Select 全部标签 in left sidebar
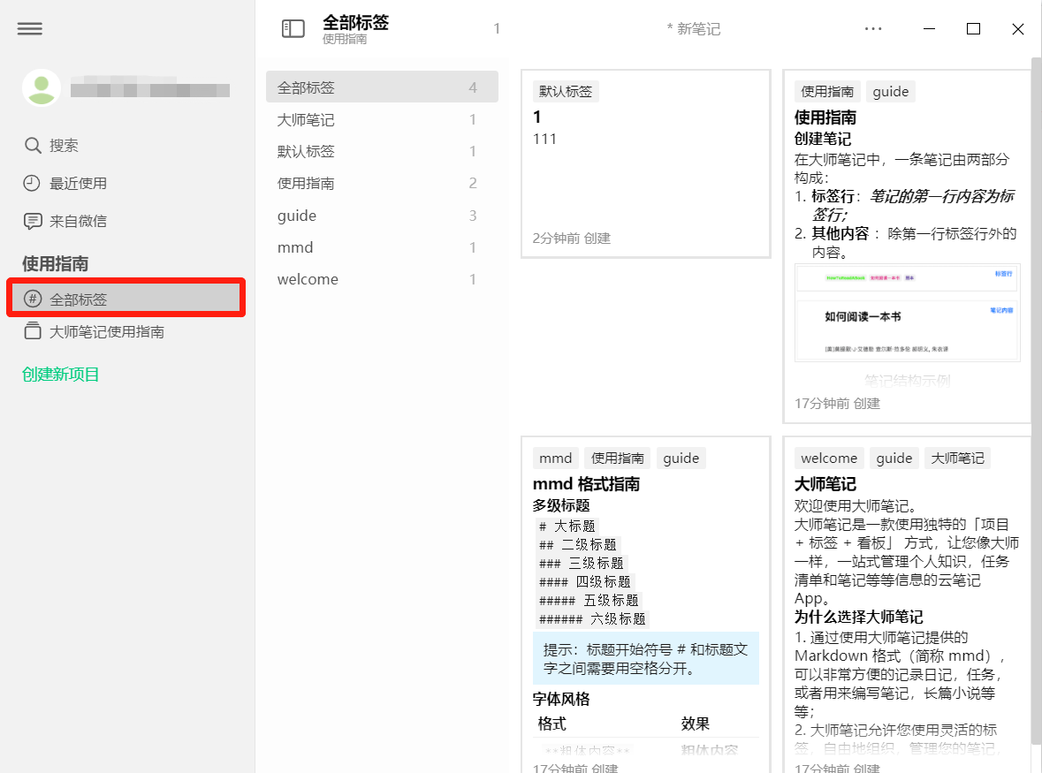The image size is (1042, 773). pos(125,299)
